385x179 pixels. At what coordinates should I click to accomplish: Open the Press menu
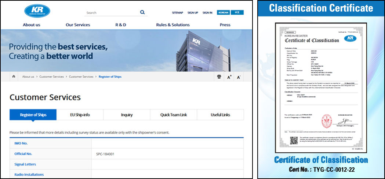[225, 25]
